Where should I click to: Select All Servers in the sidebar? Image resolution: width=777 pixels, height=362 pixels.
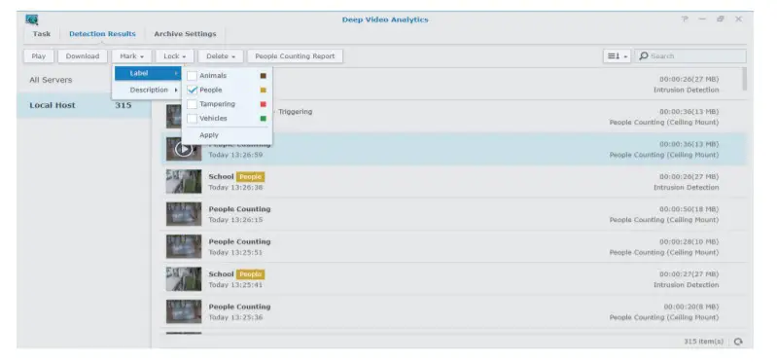[51, 80]
